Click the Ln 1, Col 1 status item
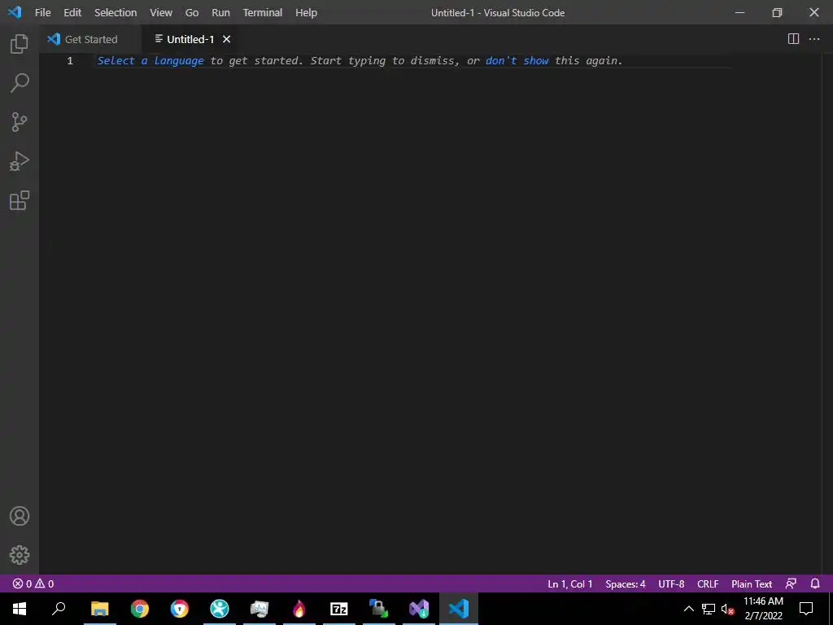 [570, 583]
